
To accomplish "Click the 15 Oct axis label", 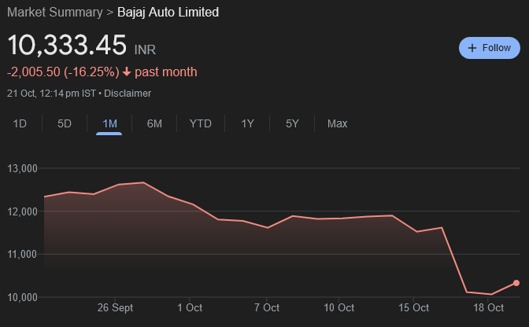I will (413, 307).
